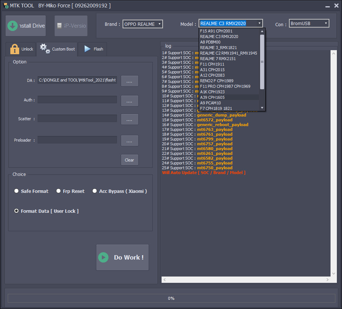
Task: Click the Do Work ! button
Action: coord(122,257)
